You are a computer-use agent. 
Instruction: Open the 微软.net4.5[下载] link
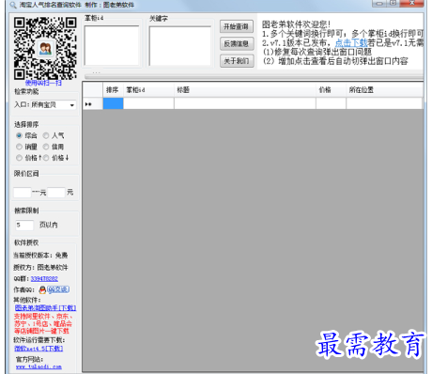coord(39,349)
